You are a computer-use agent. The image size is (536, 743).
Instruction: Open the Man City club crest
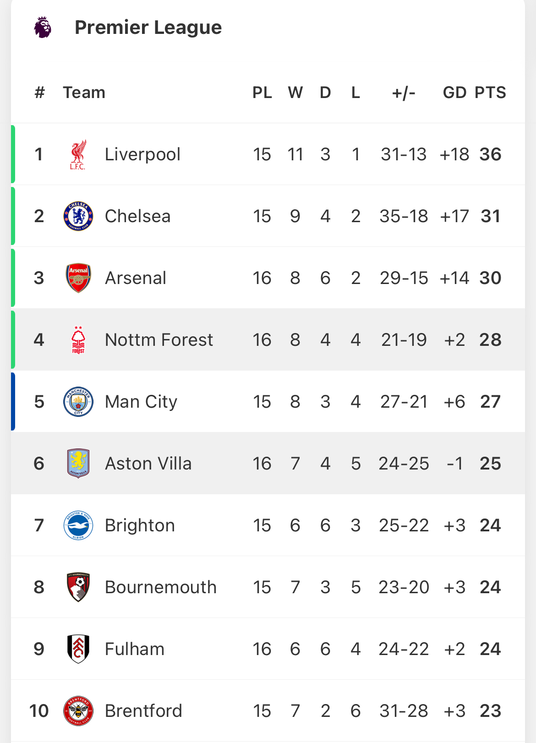coord(78,402)
